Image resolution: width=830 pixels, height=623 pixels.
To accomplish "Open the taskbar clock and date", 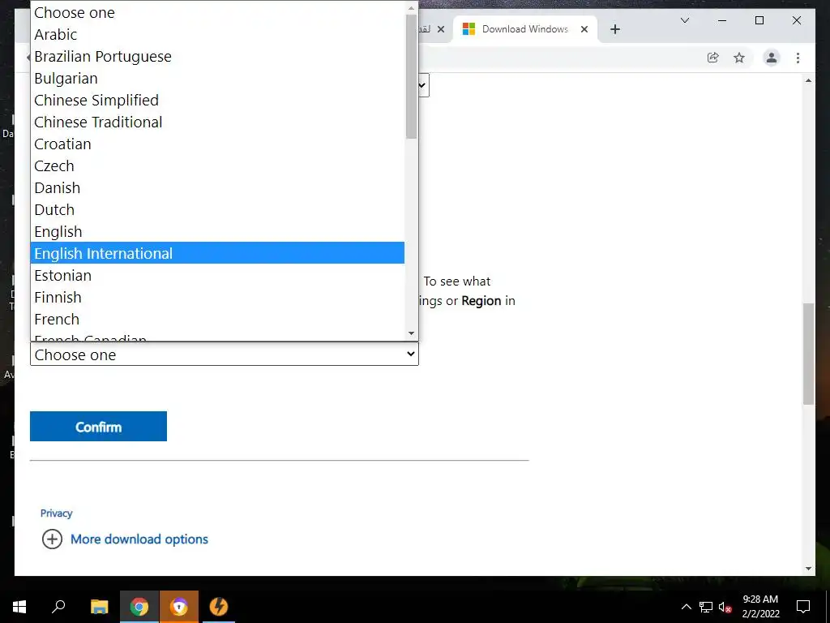I will [760, 607].
